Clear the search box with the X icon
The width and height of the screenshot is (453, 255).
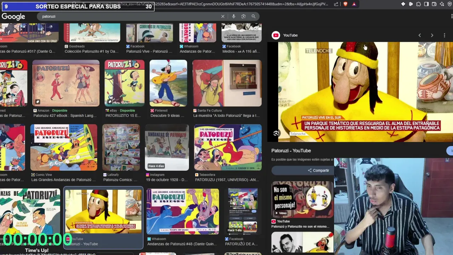coord(223,16)
